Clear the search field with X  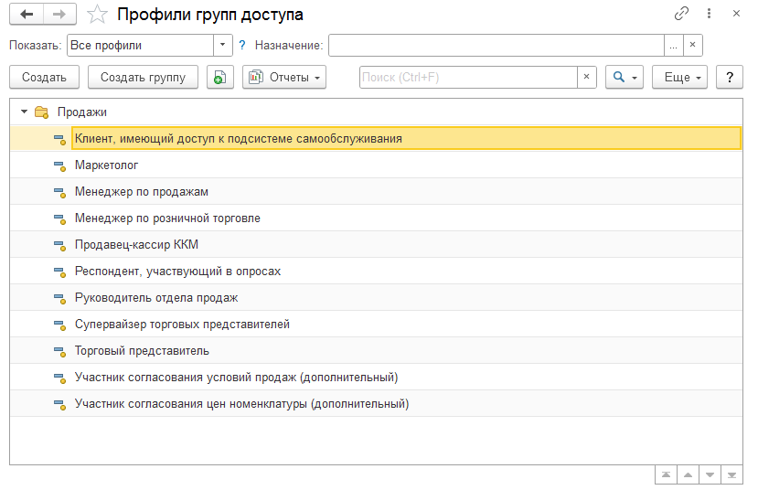click(x=587, y=78)
